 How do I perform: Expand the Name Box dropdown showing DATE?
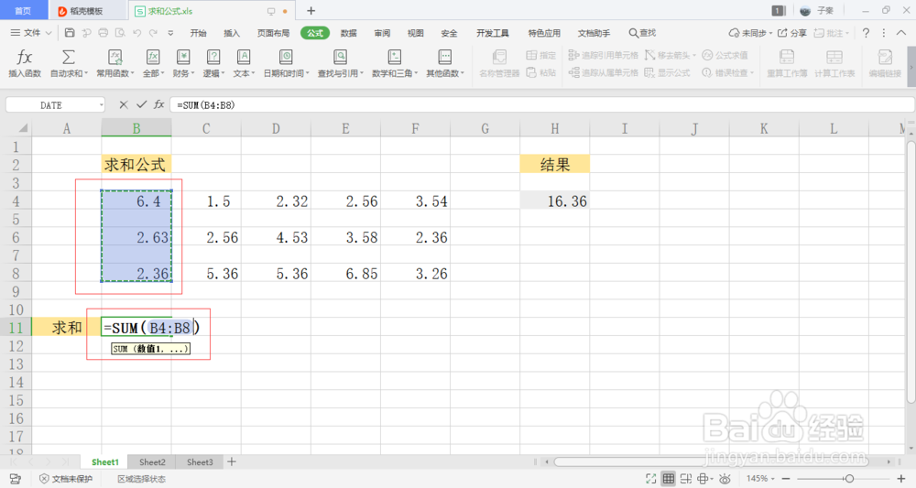[101, 105]
